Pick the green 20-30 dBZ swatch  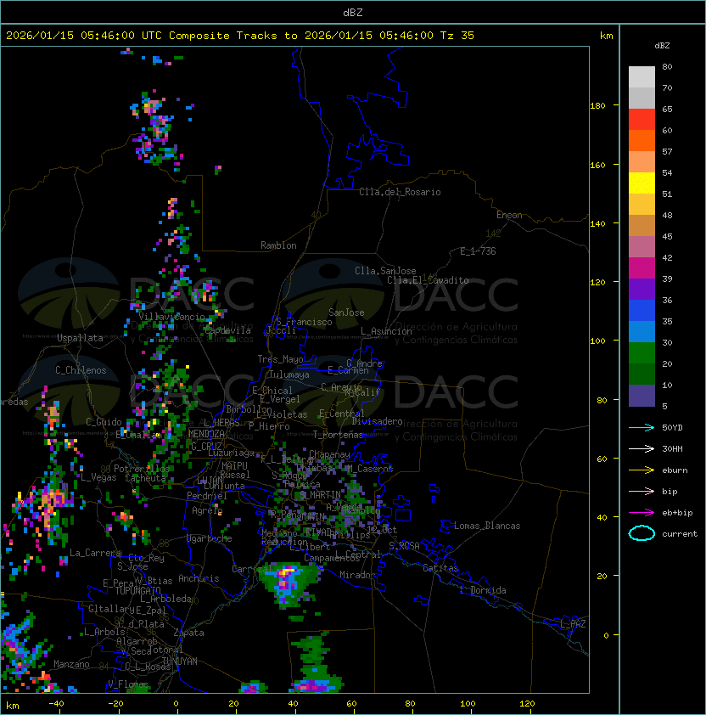[642, 353]
